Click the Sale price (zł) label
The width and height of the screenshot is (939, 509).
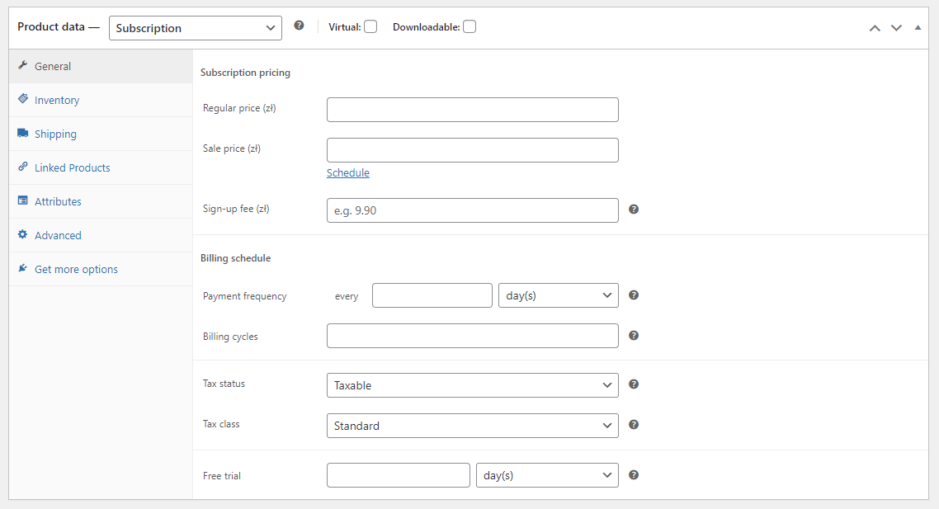[232, 148]
